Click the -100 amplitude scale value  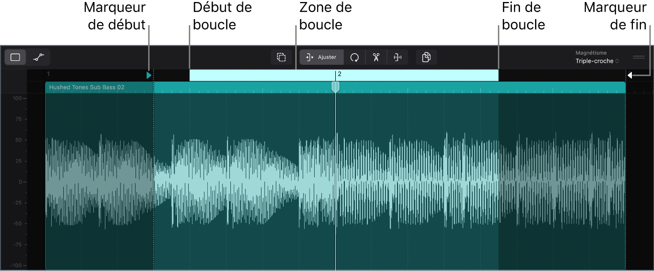click(x=16, y=265)
